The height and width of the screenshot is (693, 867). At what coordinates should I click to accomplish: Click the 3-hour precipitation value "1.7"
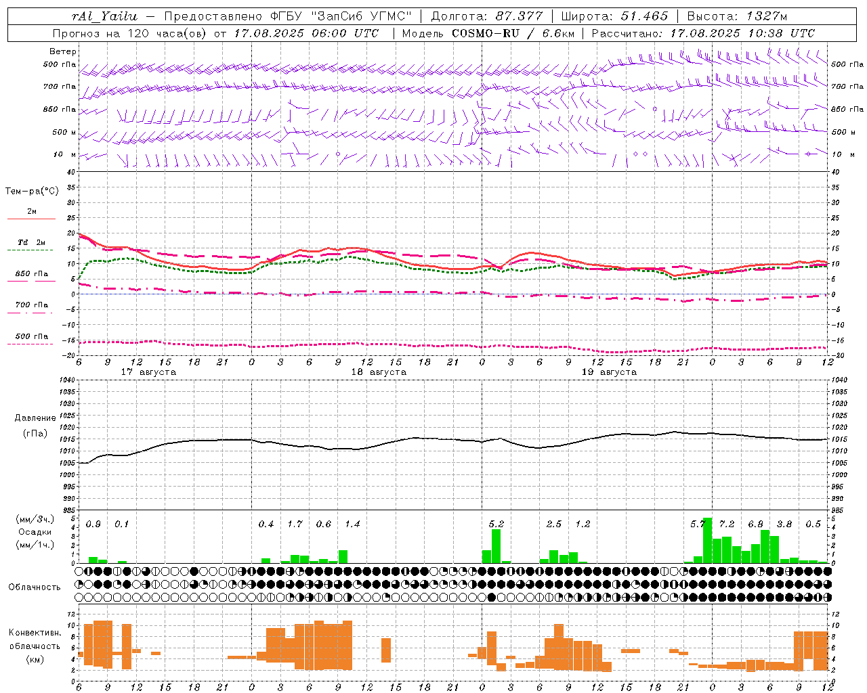coord(295,524)
